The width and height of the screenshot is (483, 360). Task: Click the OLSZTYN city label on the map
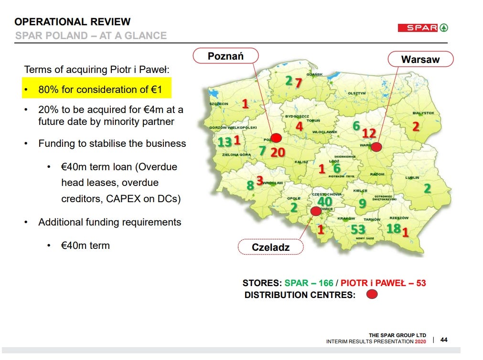(357, 93)
